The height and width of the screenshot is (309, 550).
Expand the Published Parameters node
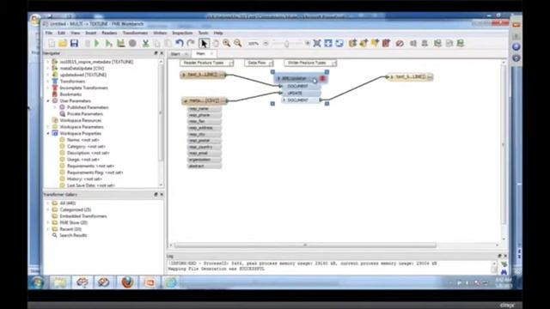pos(55,107)
